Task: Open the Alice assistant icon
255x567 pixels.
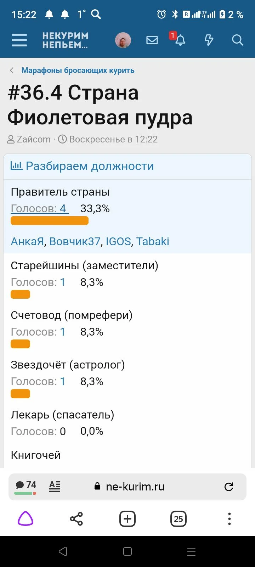Action: pos(25,519)
